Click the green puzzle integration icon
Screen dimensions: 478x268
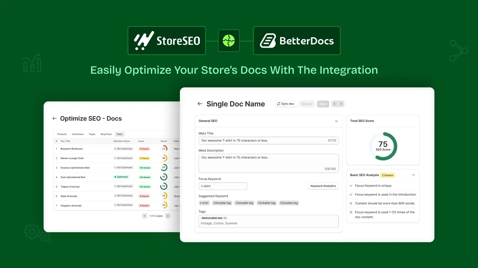point(229,41)
